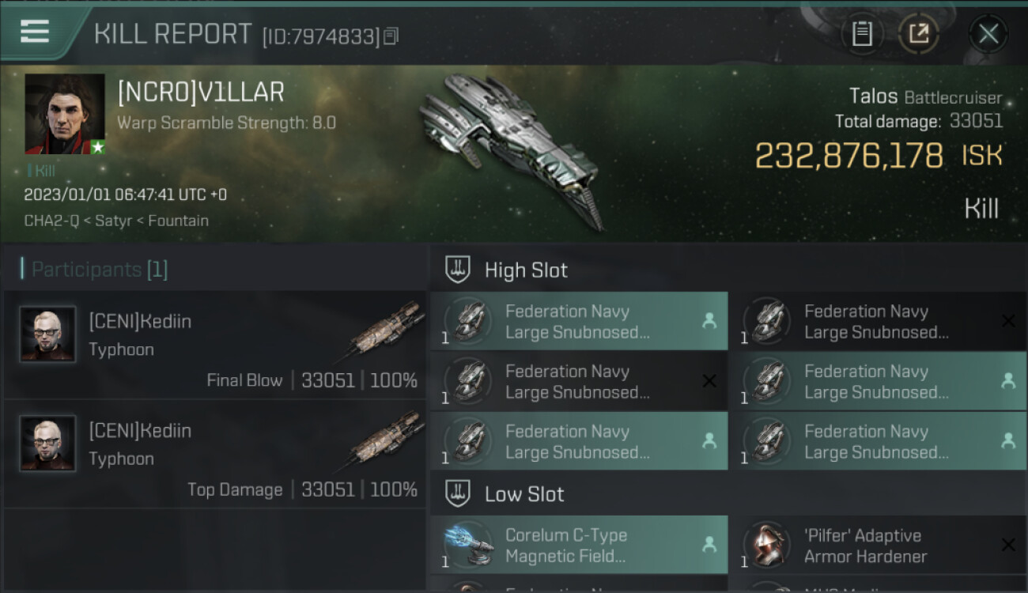This screenshot has height=593, width=1028.
Task: Select the 'Pilfer' Adaptive Armor Hardener
Action: click(x=878, y=545)
